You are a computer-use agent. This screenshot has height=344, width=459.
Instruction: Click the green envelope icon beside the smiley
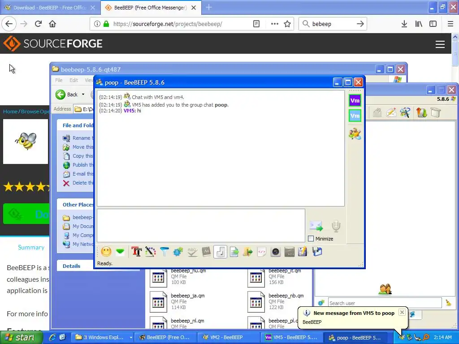point(120,252)
